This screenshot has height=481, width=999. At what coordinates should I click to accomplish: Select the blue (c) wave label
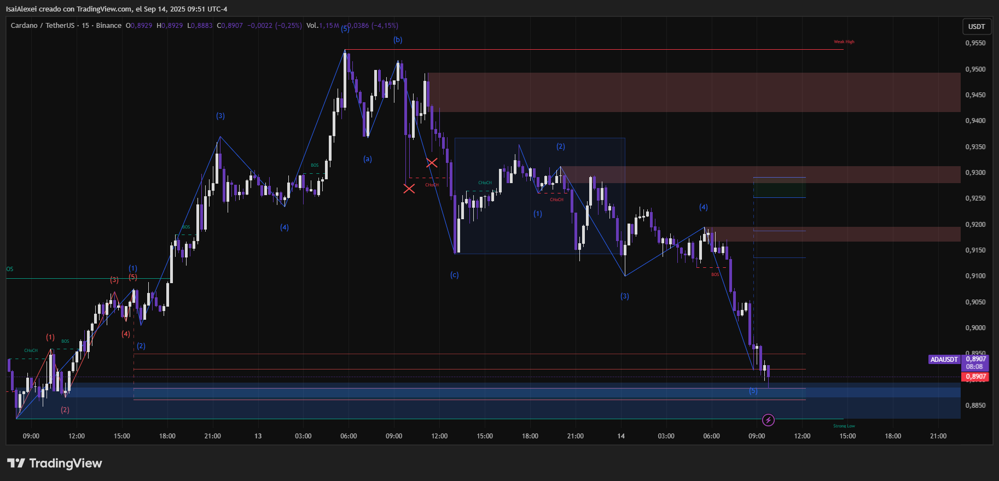point(455,275)
